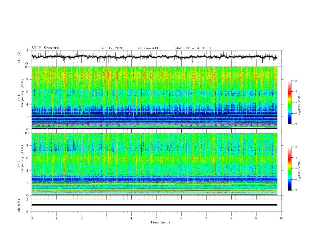Click the ch.1 "Frequency (kHz)" axis label
This screenshot has height=245, width=317.
22,92
